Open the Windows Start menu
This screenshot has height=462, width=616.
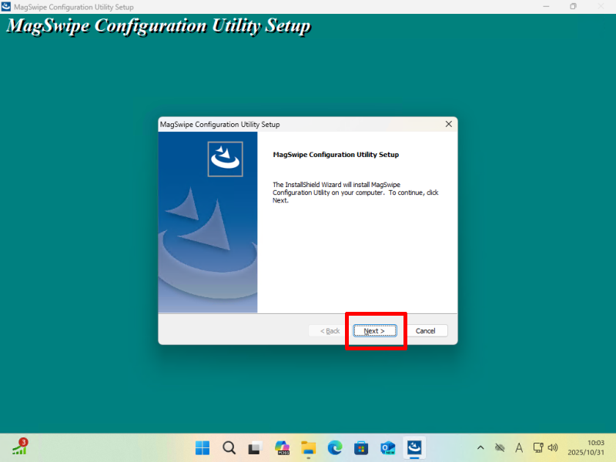click(x=203, y=447)
